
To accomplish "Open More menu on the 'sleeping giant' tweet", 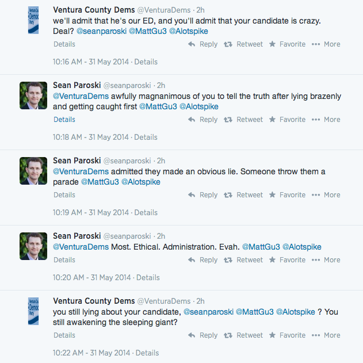I will [x=326, y=335].
